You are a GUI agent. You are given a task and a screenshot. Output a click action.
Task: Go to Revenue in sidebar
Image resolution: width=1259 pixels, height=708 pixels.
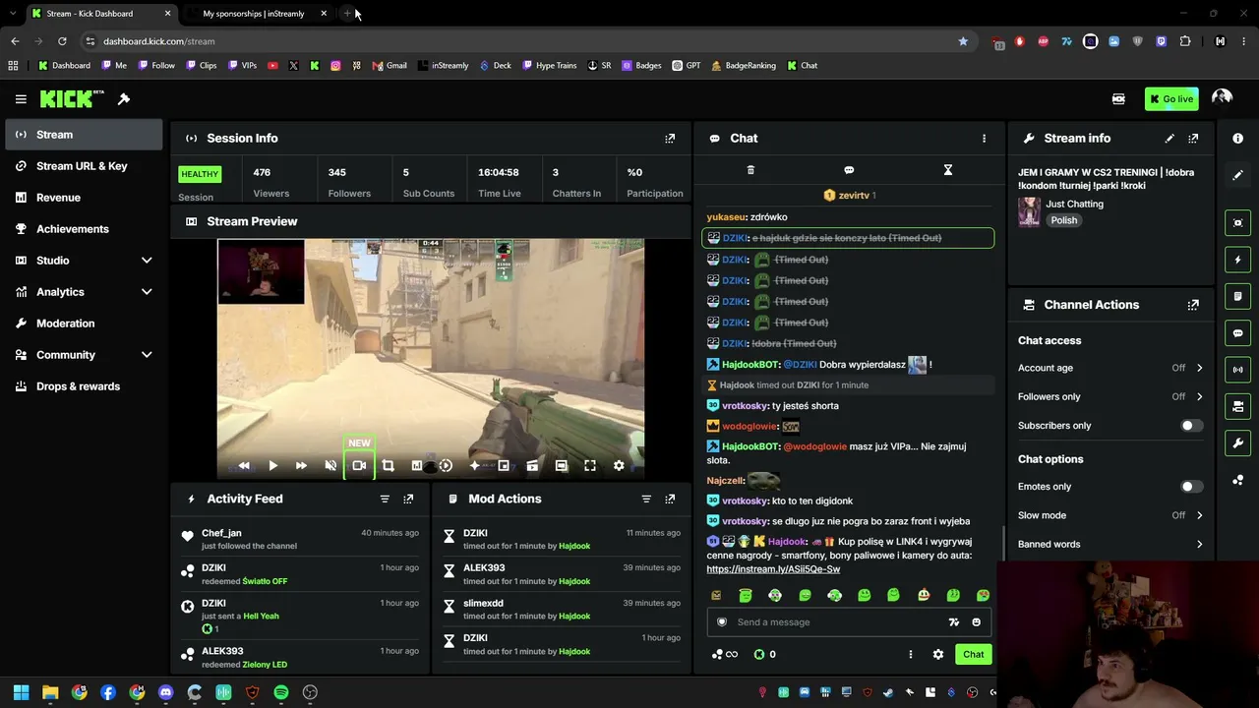tap(84, 198)
